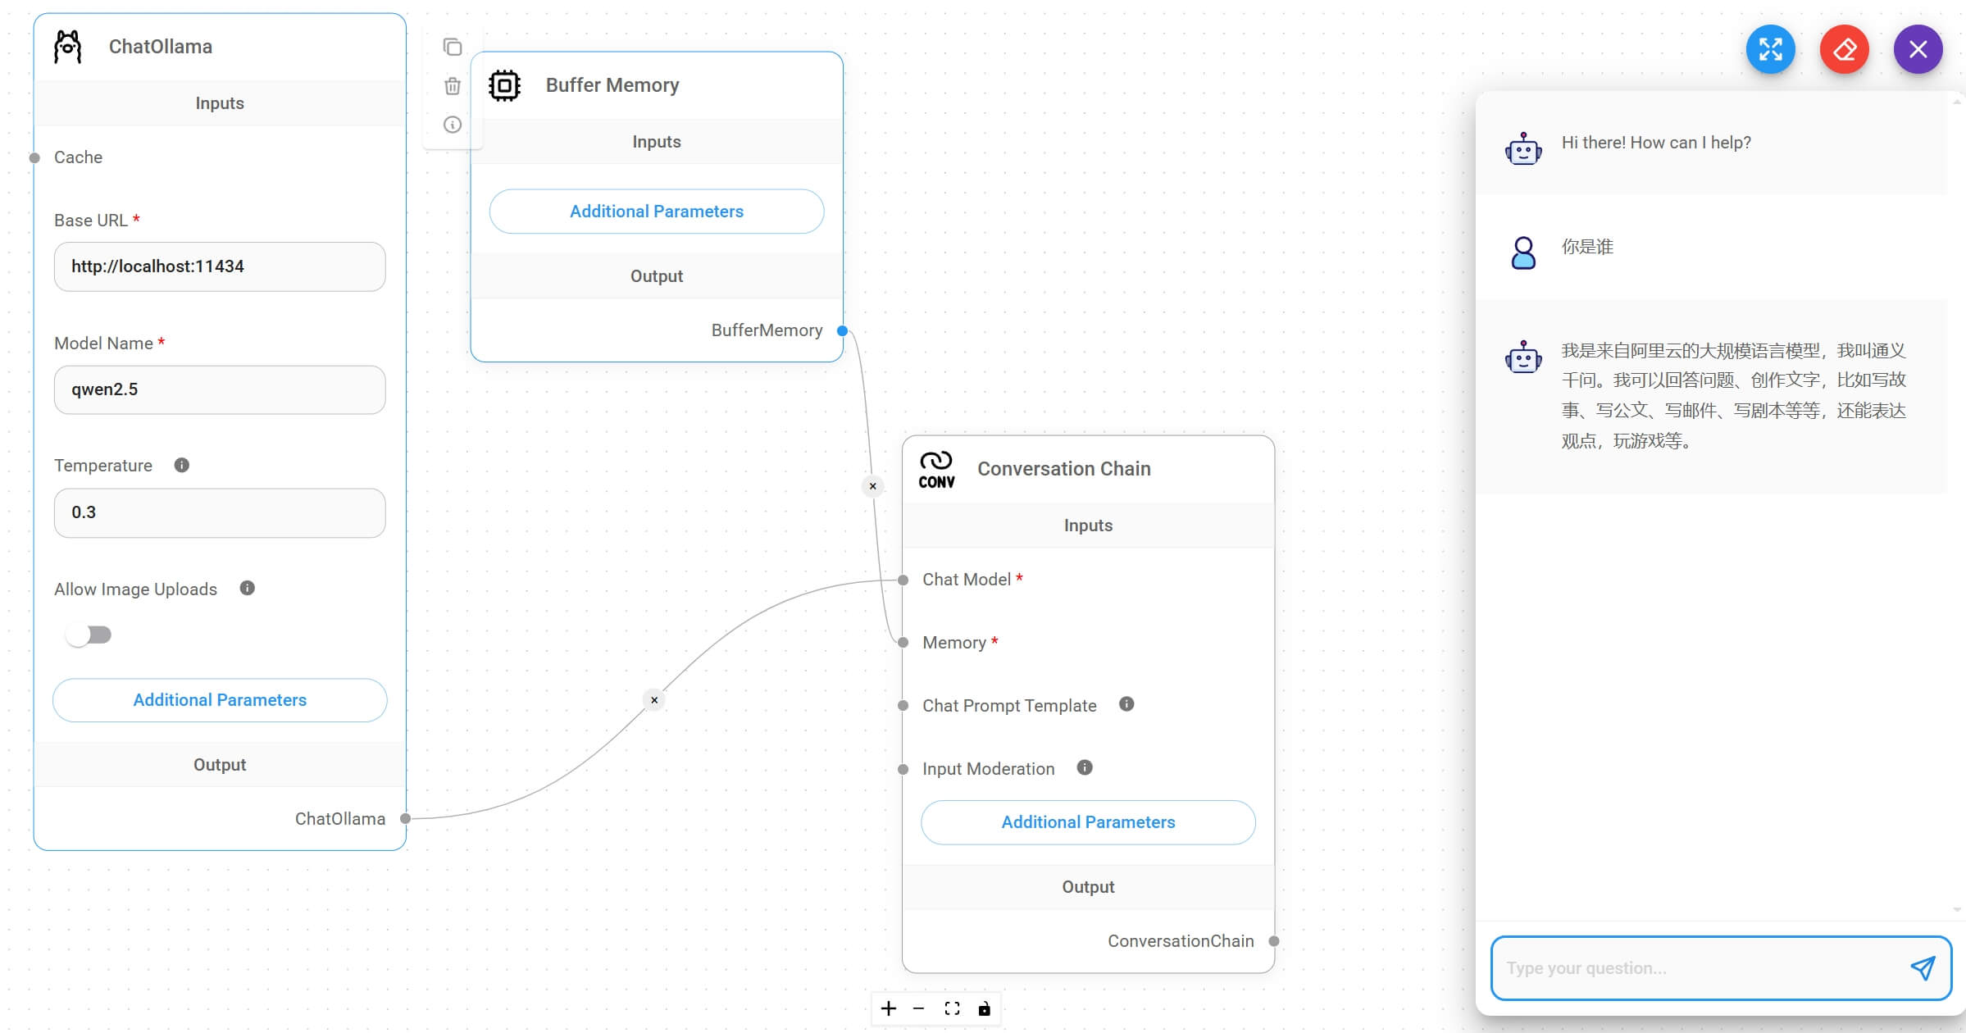Show Temperature details via its info tooltip icon
This screenshot has height=1033, width=1966.
181,465
